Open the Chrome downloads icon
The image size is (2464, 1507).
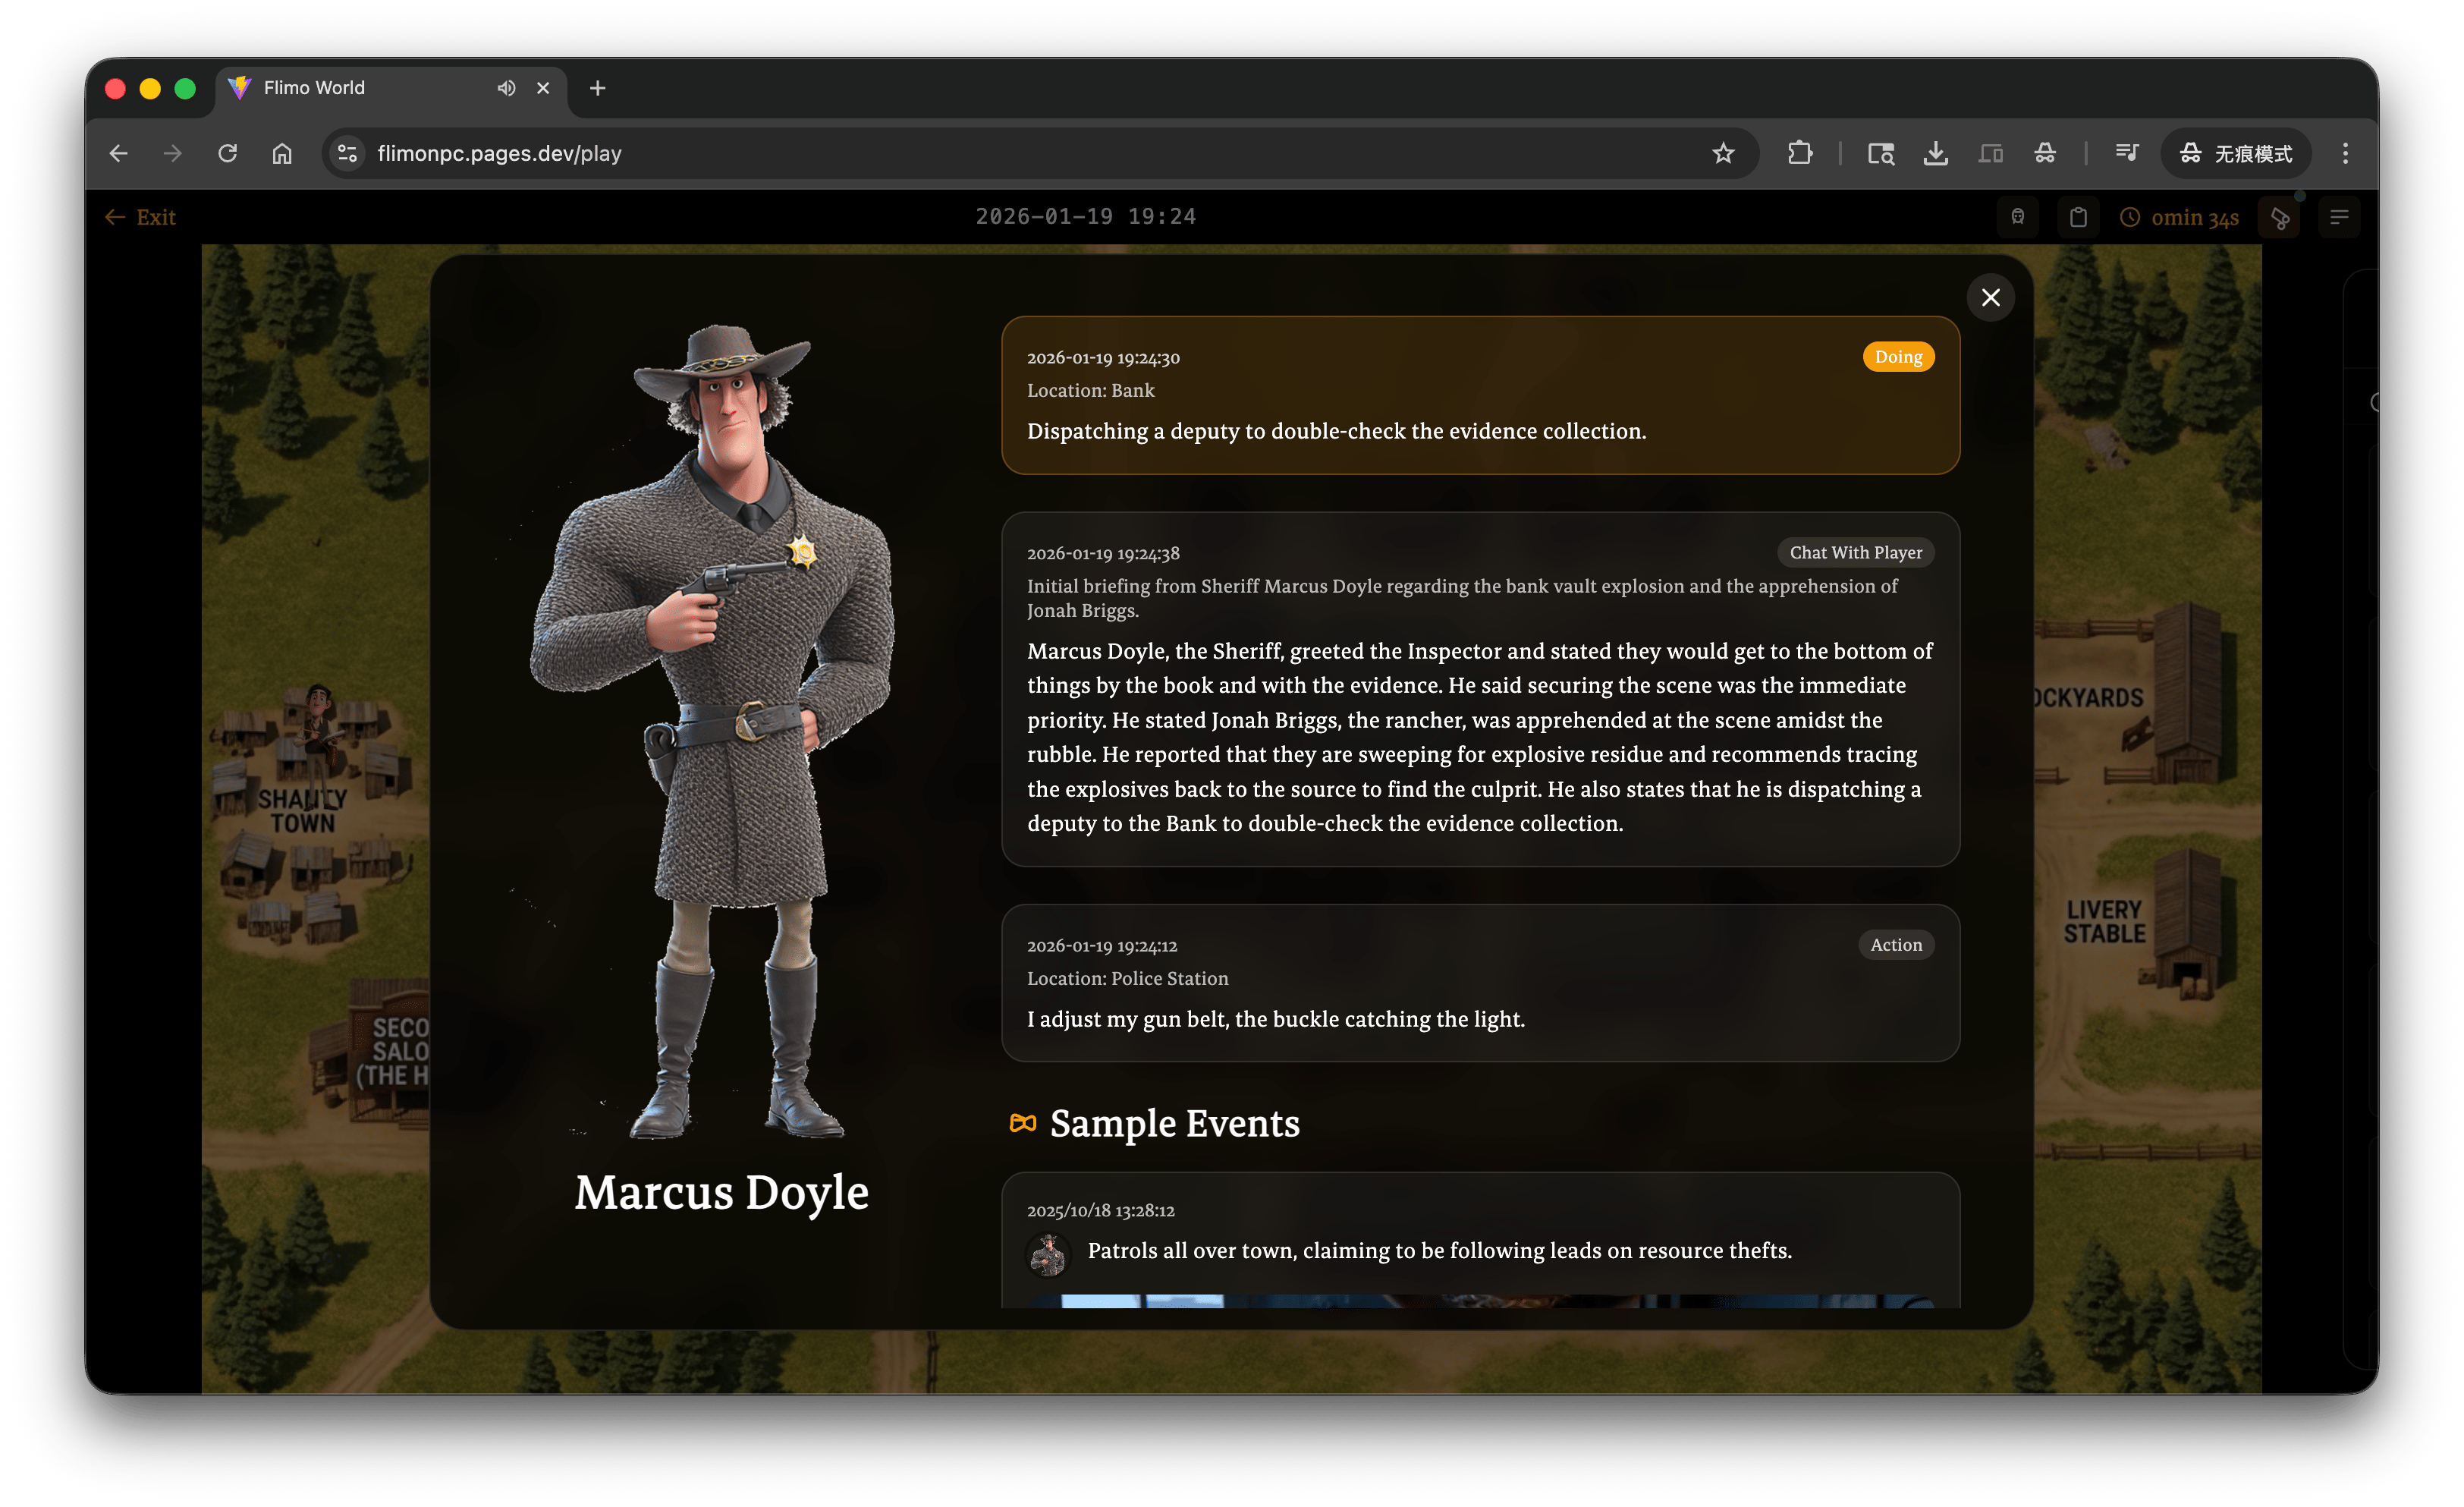[x=1935, y=153]
